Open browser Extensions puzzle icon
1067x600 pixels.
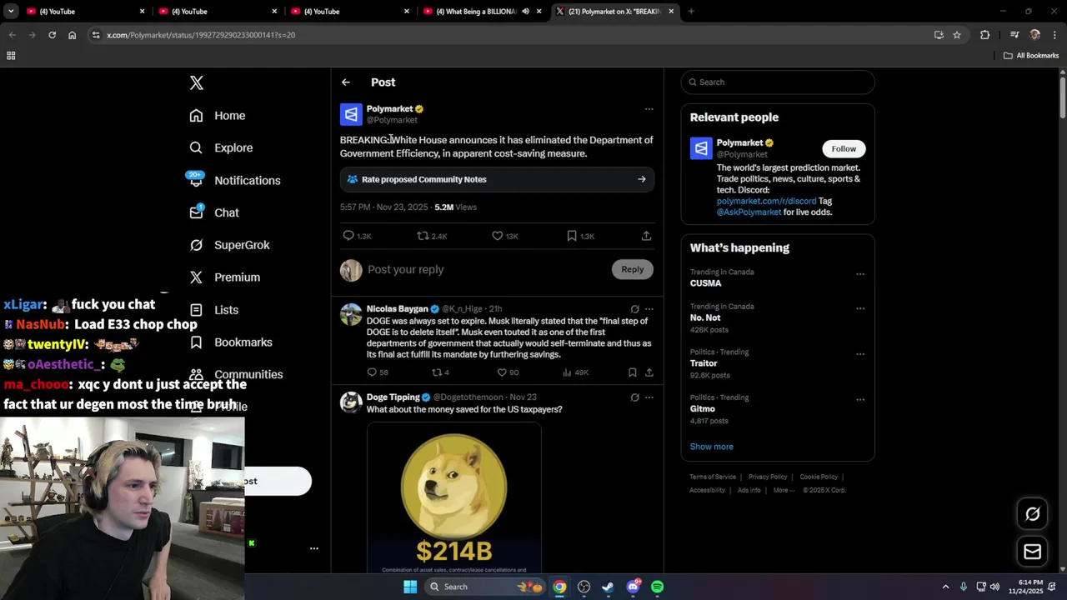[985, 35]
